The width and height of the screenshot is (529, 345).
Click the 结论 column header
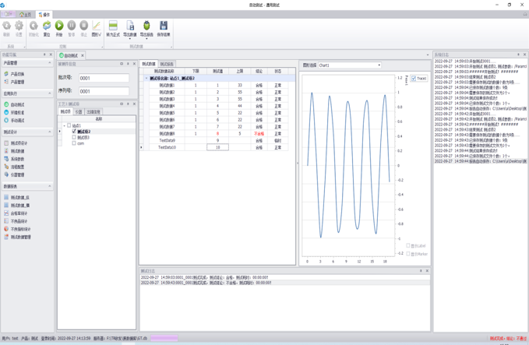click(259, 71)
